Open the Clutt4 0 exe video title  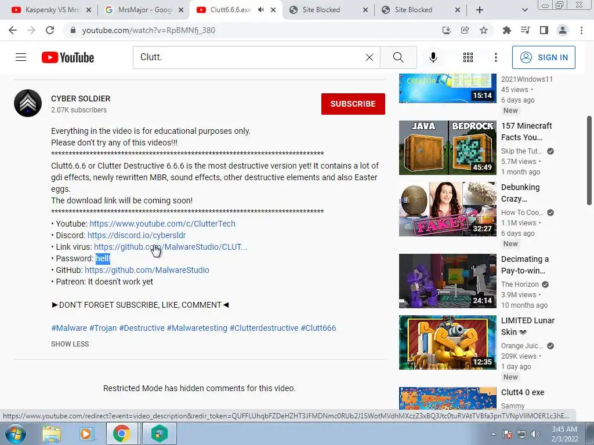tap(523, 392)
